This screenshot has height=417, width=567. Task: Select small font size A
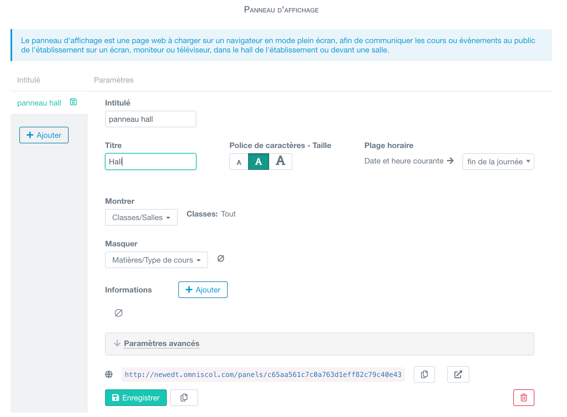tap(239, 162)
